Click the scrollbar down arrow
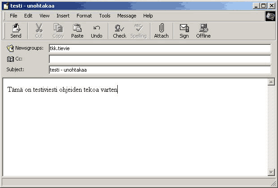The image size is (278, 188). click(x=271, y=172)
